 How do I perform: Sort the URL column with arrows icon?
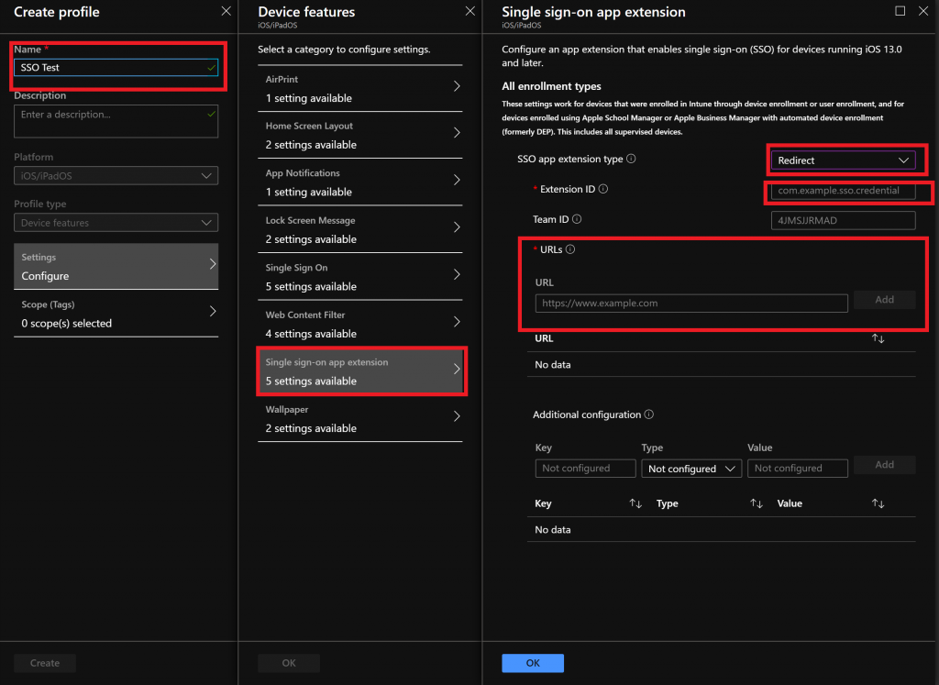point(878,338)
